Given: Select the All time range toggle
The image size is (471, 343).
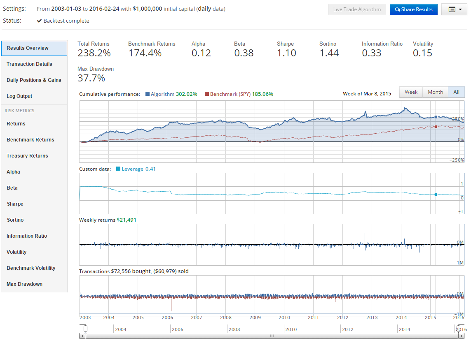Looking at the screenshot, I should click(456, 92).
